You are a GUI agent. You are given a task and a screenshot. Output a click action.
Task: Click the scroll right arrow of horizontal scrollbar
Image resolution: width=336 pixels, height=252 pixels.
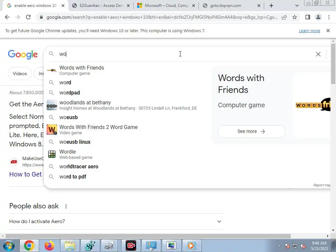coord(327,236)
